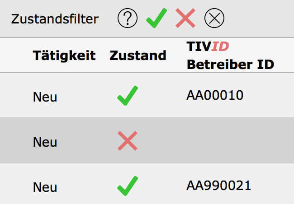The image size is (294, 204).
Task: Click the green check status for AA00010
Action: (128, 96)
